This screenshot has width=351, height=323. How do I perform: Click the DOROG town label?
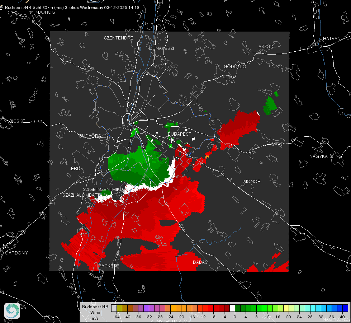pos(47,12)
